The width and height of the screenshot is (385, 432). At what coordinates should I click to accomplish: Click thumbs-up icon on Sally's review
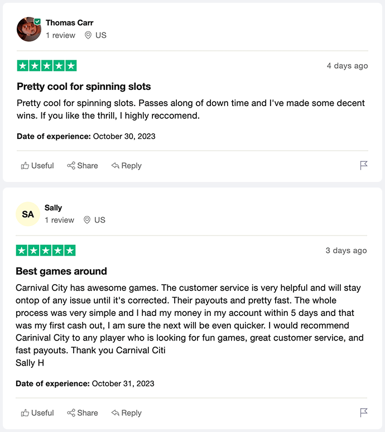(25, 413)
